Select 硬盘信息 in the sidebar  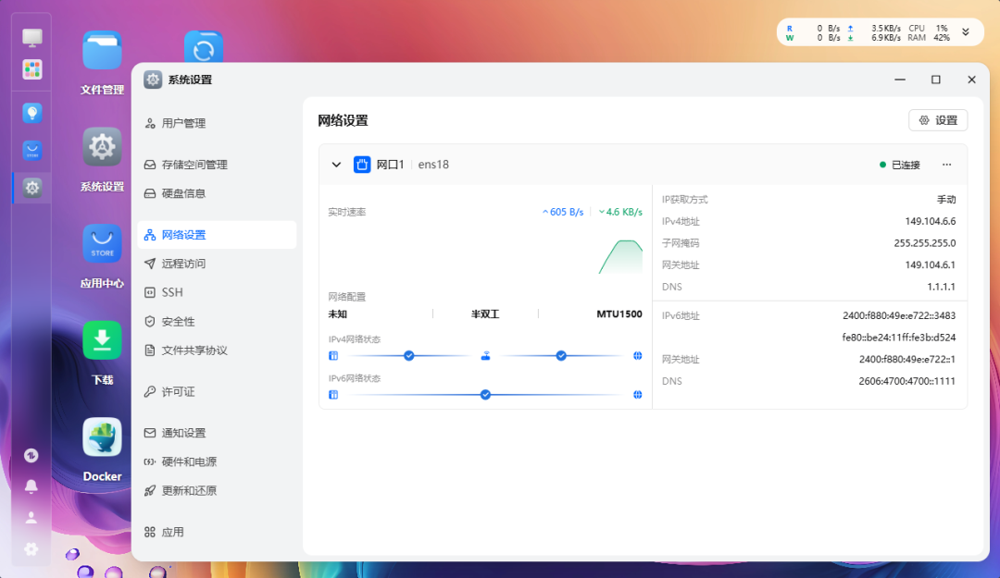point(217,193)
